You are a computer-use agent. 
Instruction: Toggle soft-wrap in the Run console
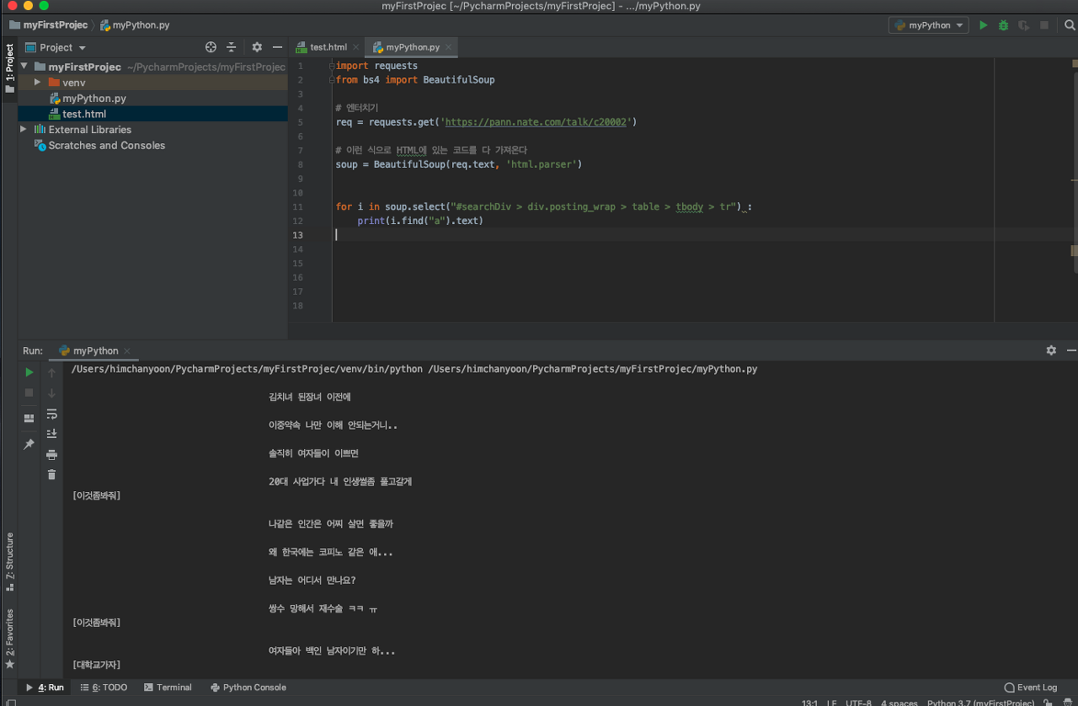tap(51, 414)
